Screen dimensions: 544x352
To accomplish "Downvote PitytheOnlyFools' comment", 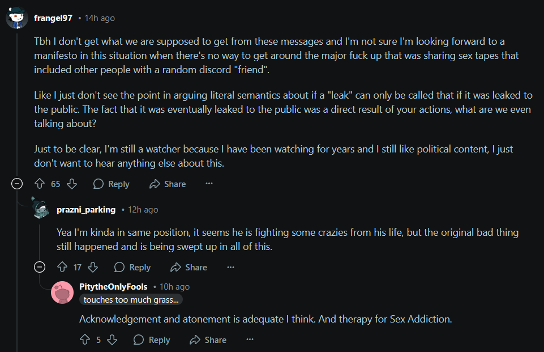I will click(112, 340).
